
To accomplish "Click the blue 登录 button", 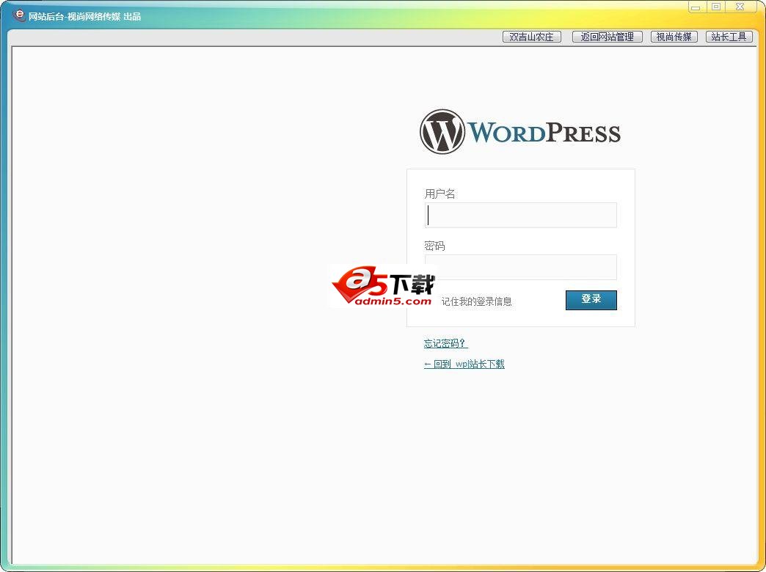I will (x=591, y=300).
